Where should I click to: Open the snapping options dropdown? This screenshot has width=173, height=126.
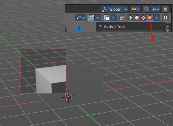(155, 9)
